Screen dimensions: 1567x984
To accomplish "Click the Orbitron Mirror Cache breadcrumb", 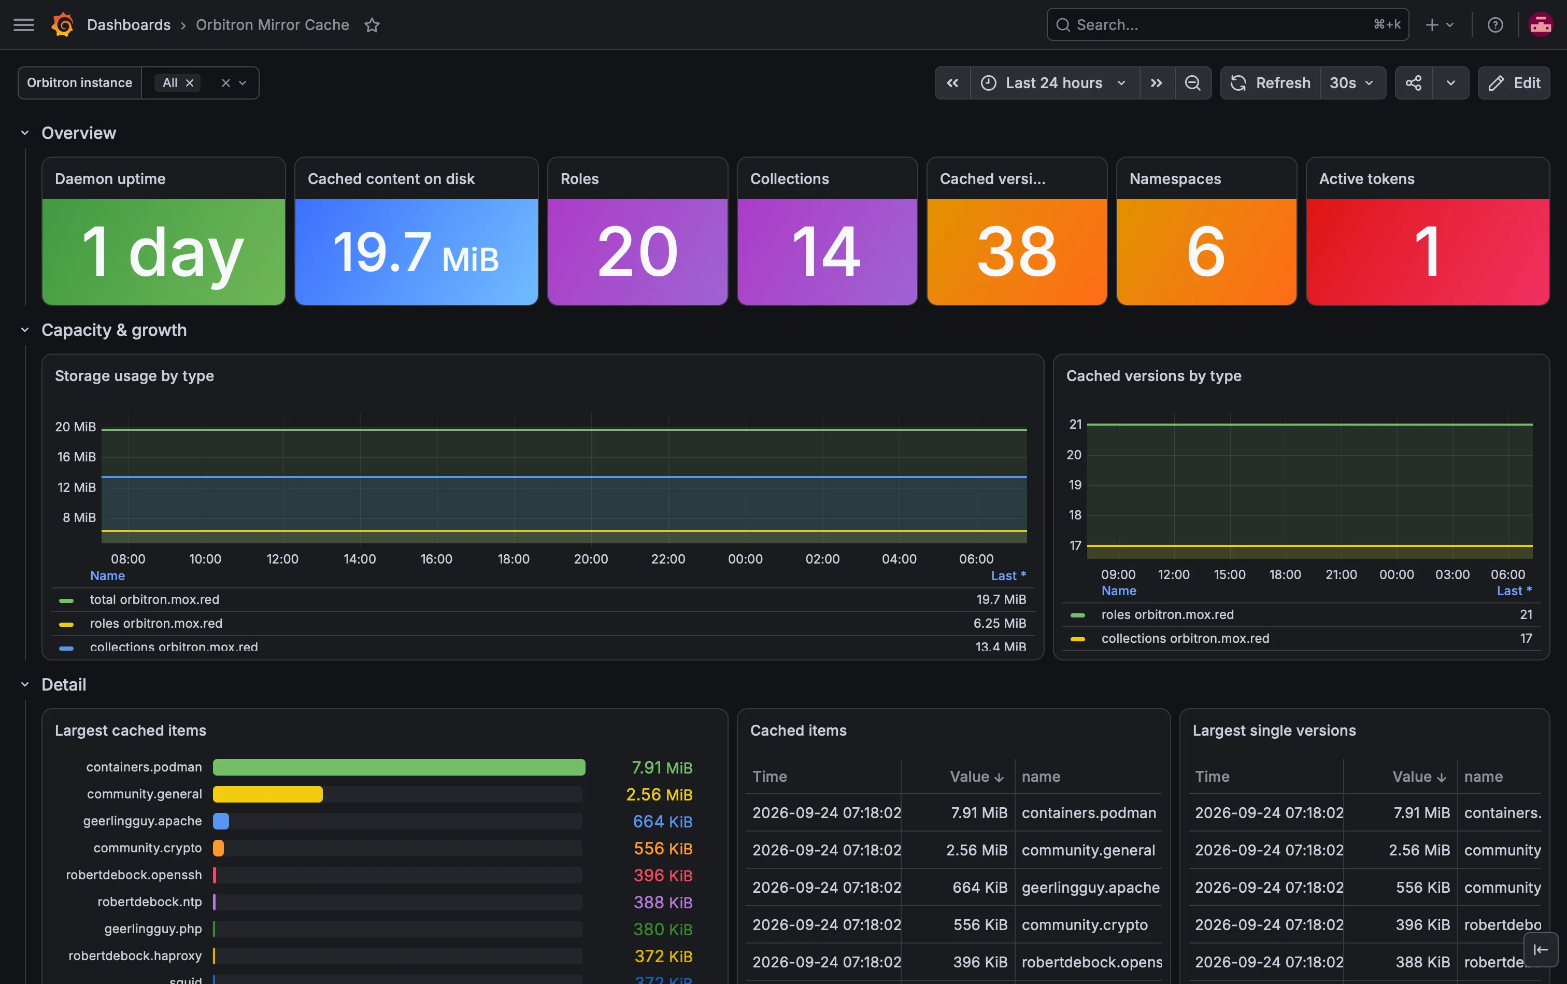I will (273, 25).
